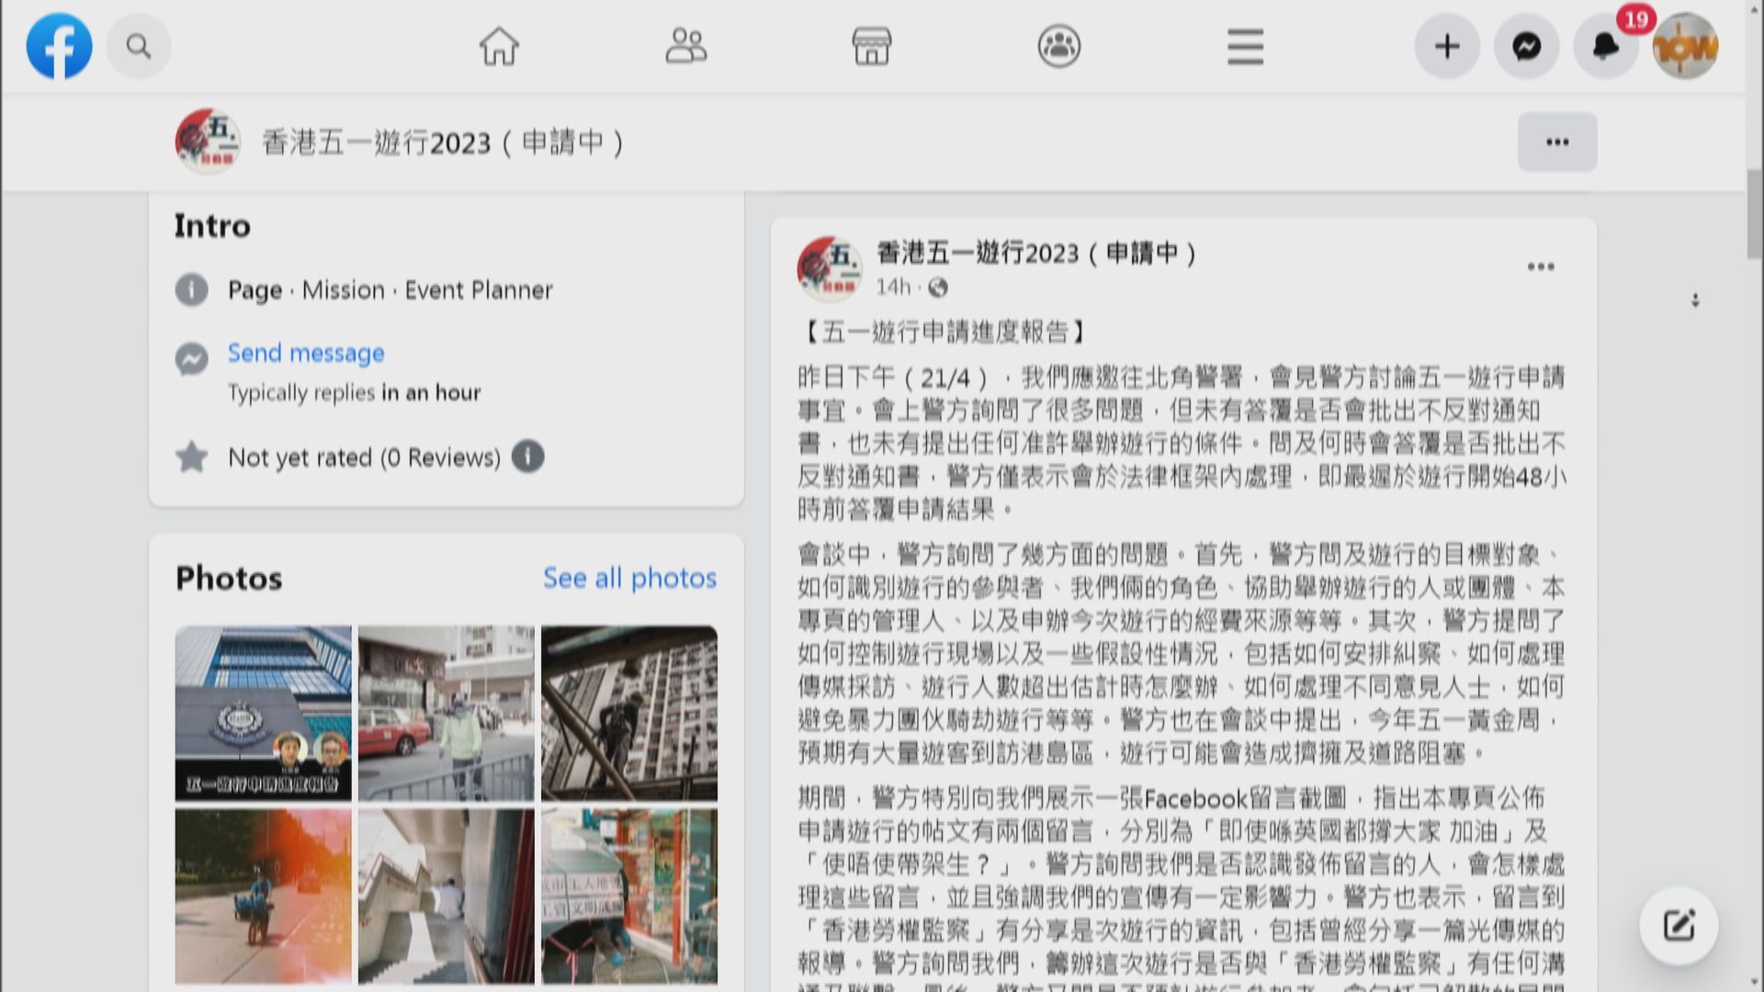Open Messenger chats

point(1525,45)
